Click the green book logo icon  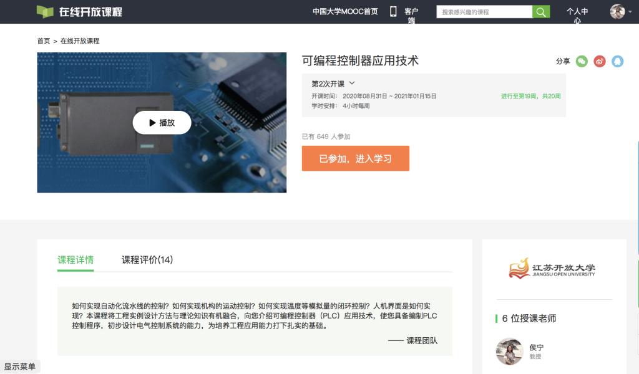click(45, 12)
